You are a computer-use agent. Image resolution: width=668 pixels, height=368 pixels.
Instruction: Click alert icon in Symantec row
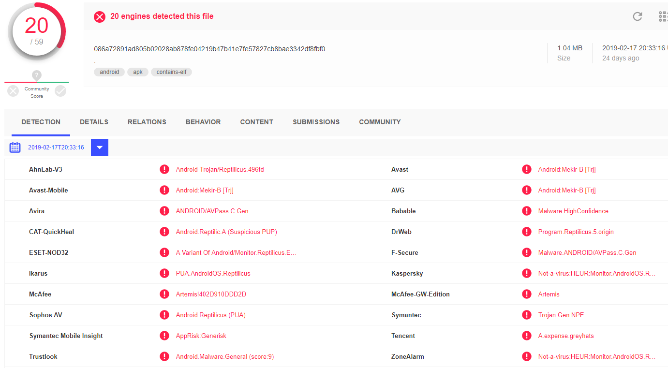pos(527,315)
